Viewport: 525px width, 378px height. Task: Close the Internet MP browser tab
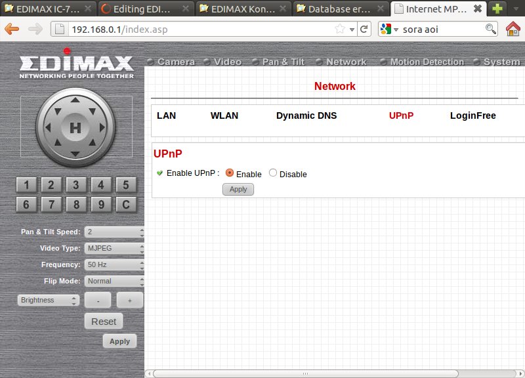[x=478, y=9]
